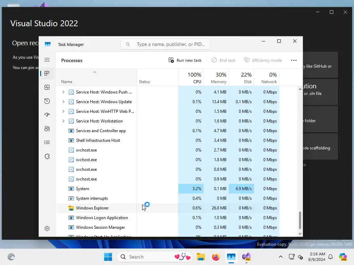The image size is (354, 265).
Task: Select the Processes page icon in sidebar
Action: (x=47, y=73)
